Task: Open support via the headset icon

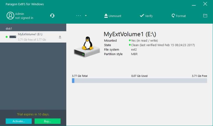Action: coord(52,16)
